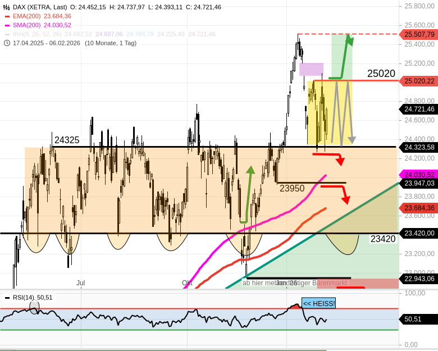Click the candlestick icon beside DAX title

coord(7,7)
